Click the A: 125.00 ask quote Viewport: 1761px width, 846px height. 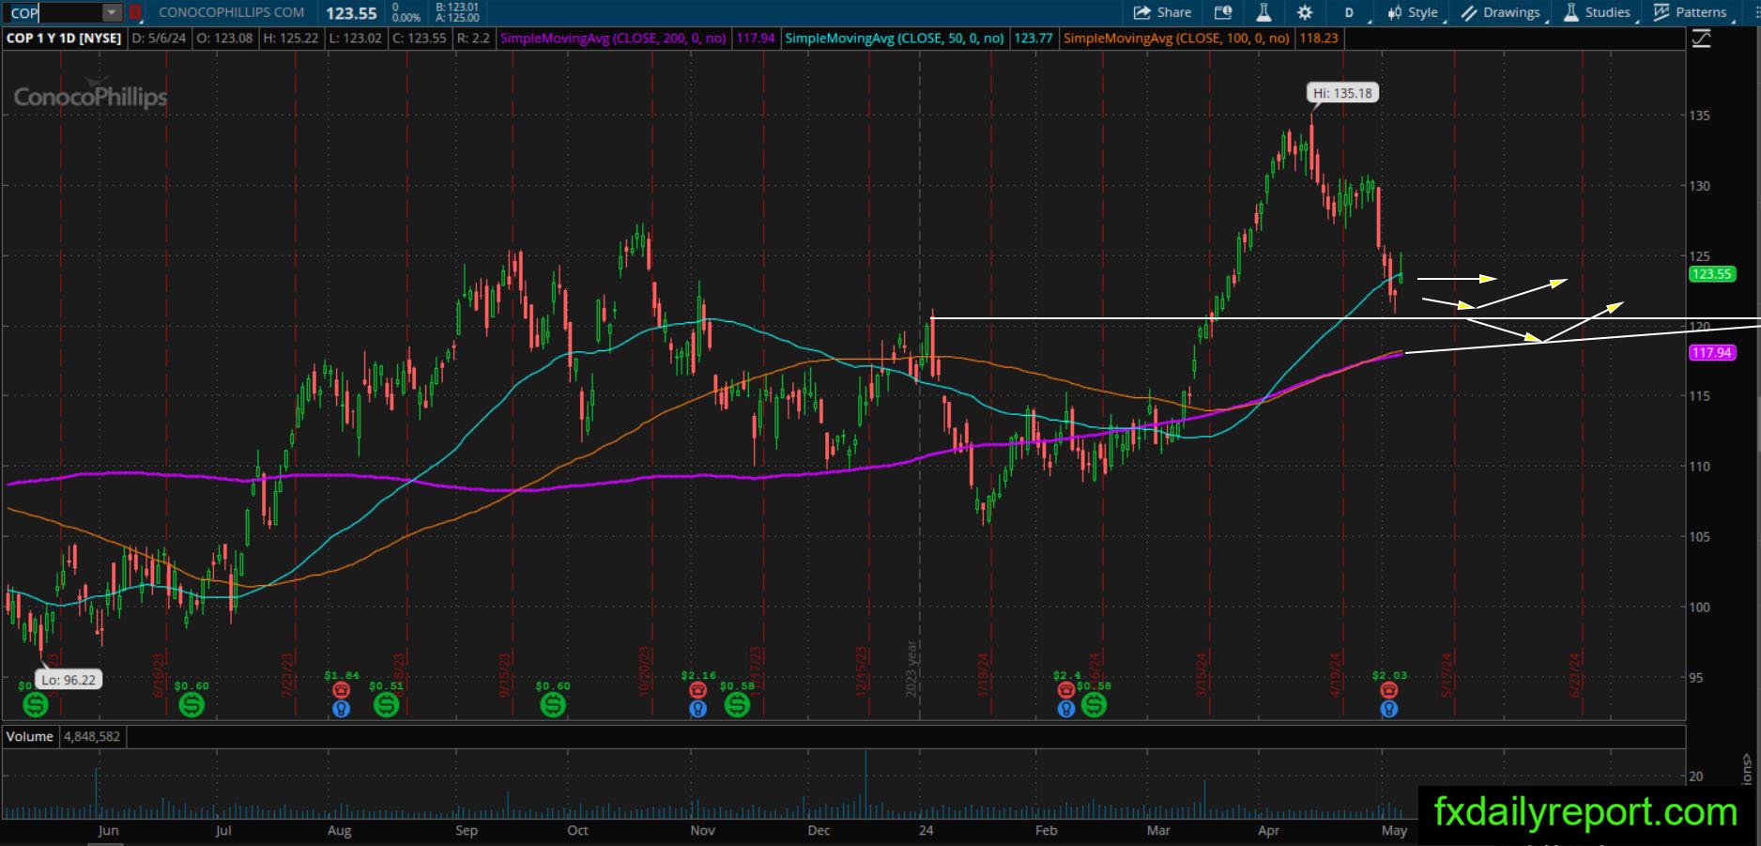pyautogui.click(x=457, y=18)
